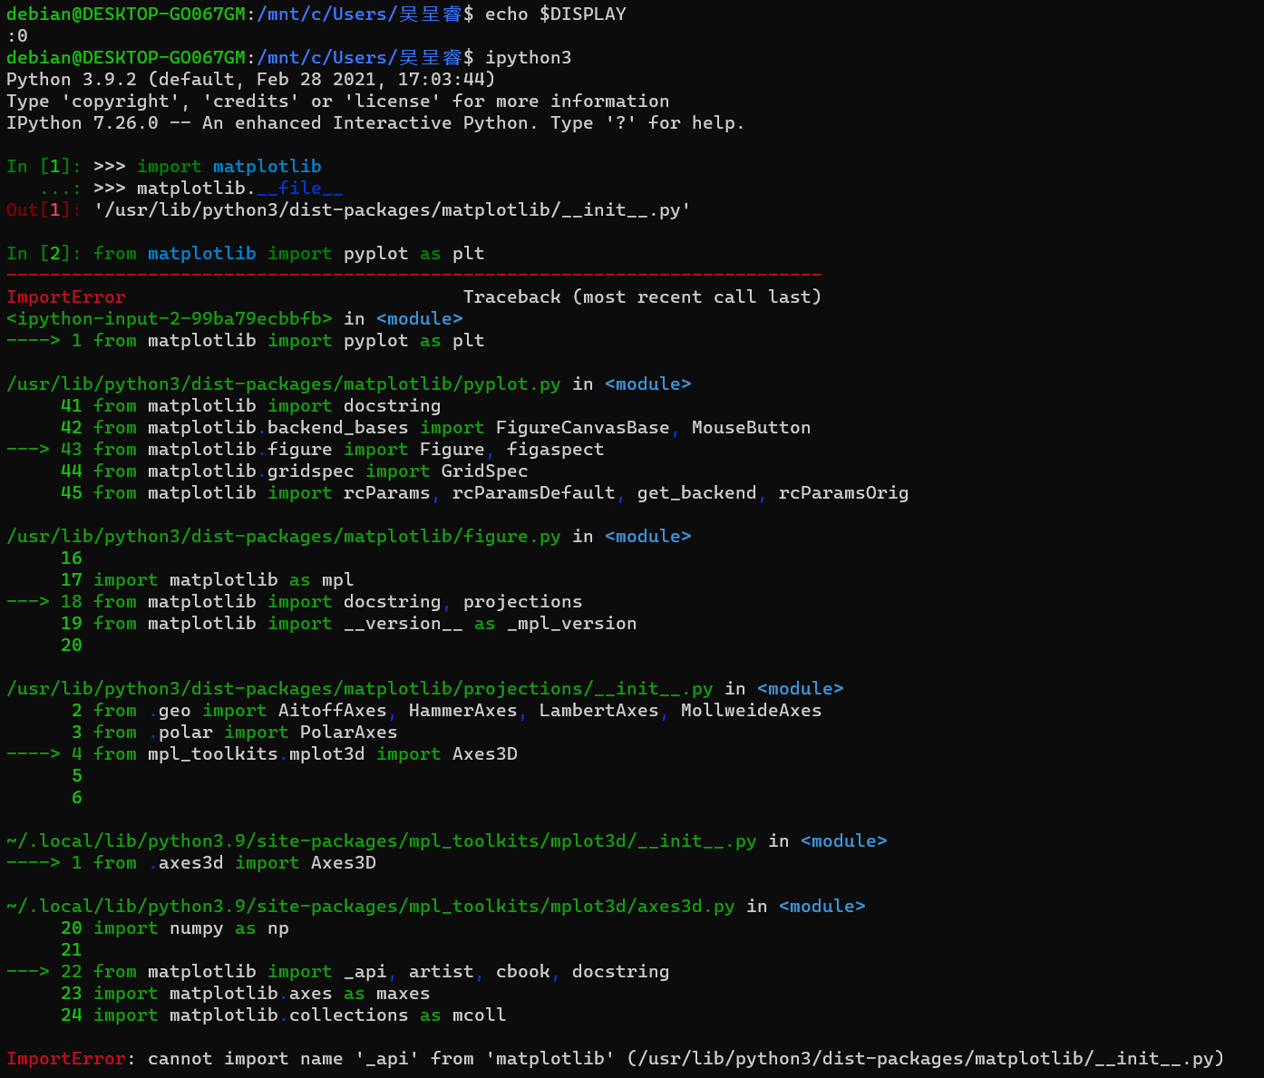Select the 'Python 3.9.2' version text

pyautogui.click(x=72, y=79)
